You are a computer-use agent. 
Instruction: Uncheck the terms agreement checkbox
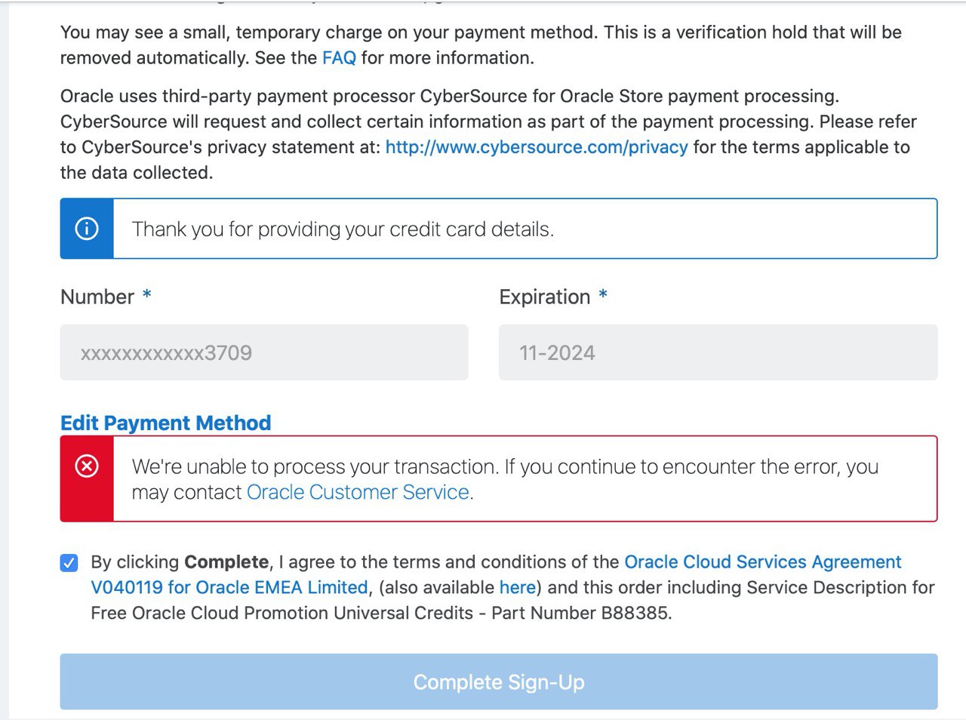[69, 563]
